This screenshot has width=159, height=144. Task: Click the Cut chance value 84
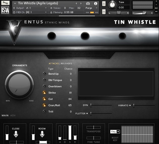point(70,99)
